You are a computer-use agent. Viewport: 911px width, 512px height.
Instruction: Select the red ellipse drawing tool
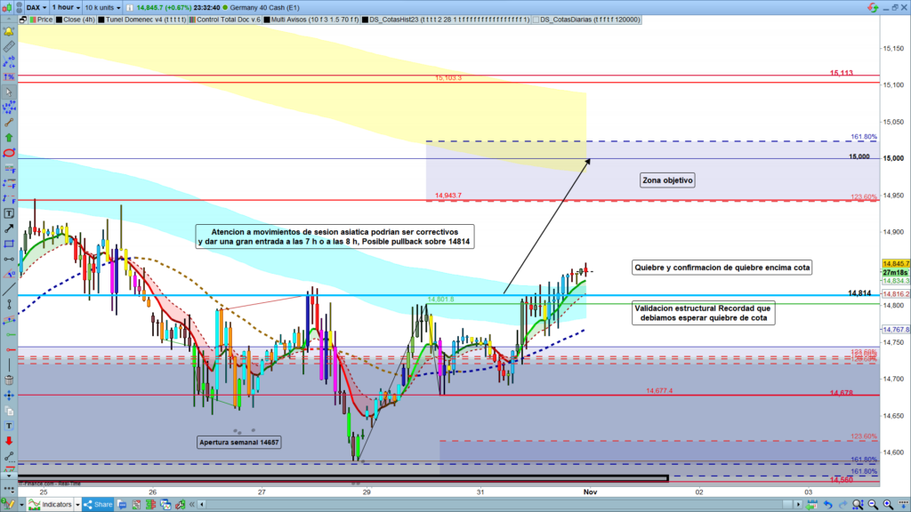[x=9, y=153]
